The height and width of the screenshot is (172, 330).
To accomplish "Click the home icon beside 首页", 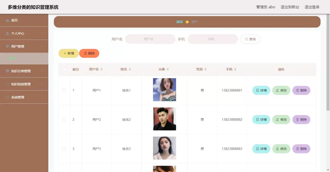I will [x=7, y=20].
